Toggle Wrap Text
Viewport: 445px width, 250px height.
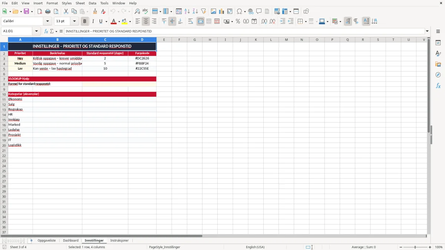pyautogui.click(x=191, y=21)
